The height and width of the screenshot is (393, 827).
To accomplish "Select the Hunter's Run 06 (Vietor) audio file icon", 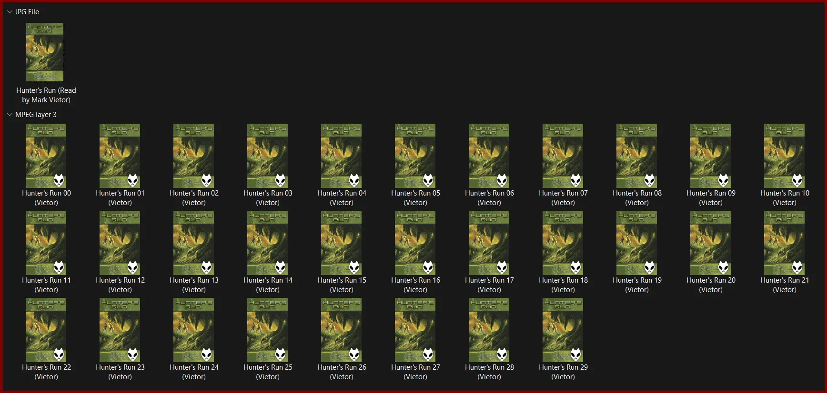I will [x=489, y=156].
